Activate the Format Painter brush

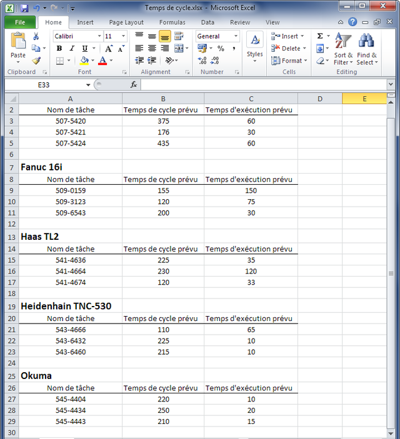36,61
